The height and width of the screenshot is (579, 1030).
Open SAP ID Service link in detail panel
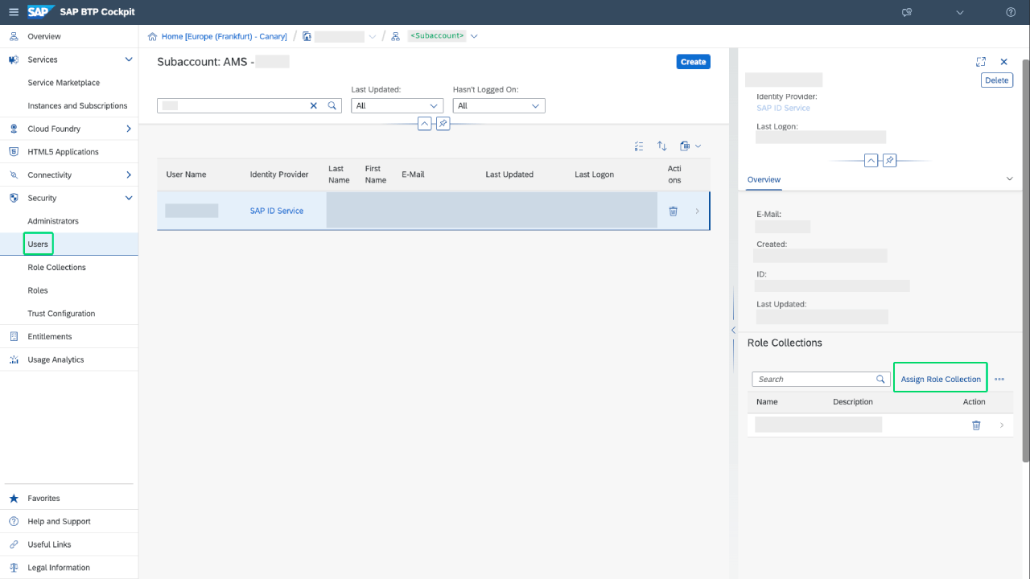point(783,108)
